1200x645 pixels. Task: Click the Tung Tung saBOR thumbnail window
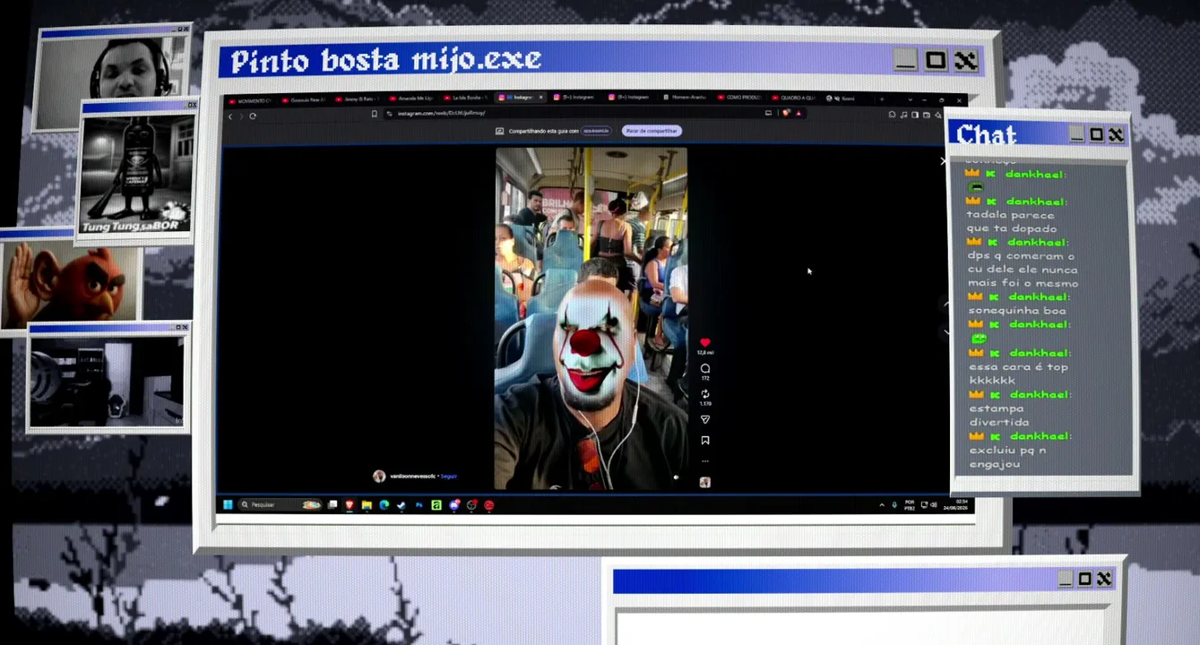click(x=136, y=172)
